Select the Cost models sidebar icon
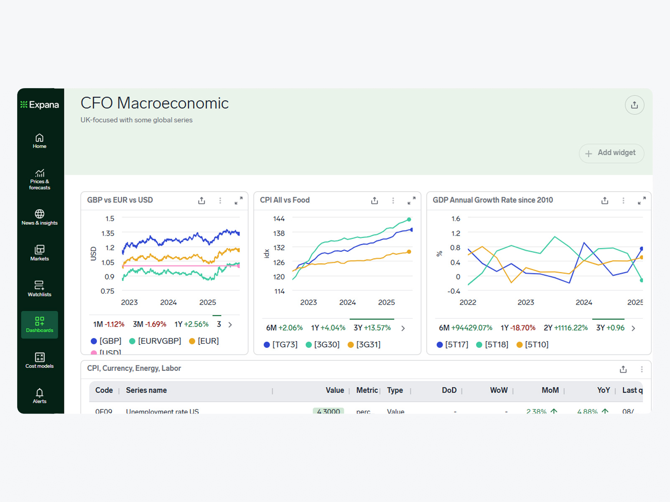The width and height of the screenshot is (670, 502). pyautogui.click(x=39, y=360)
